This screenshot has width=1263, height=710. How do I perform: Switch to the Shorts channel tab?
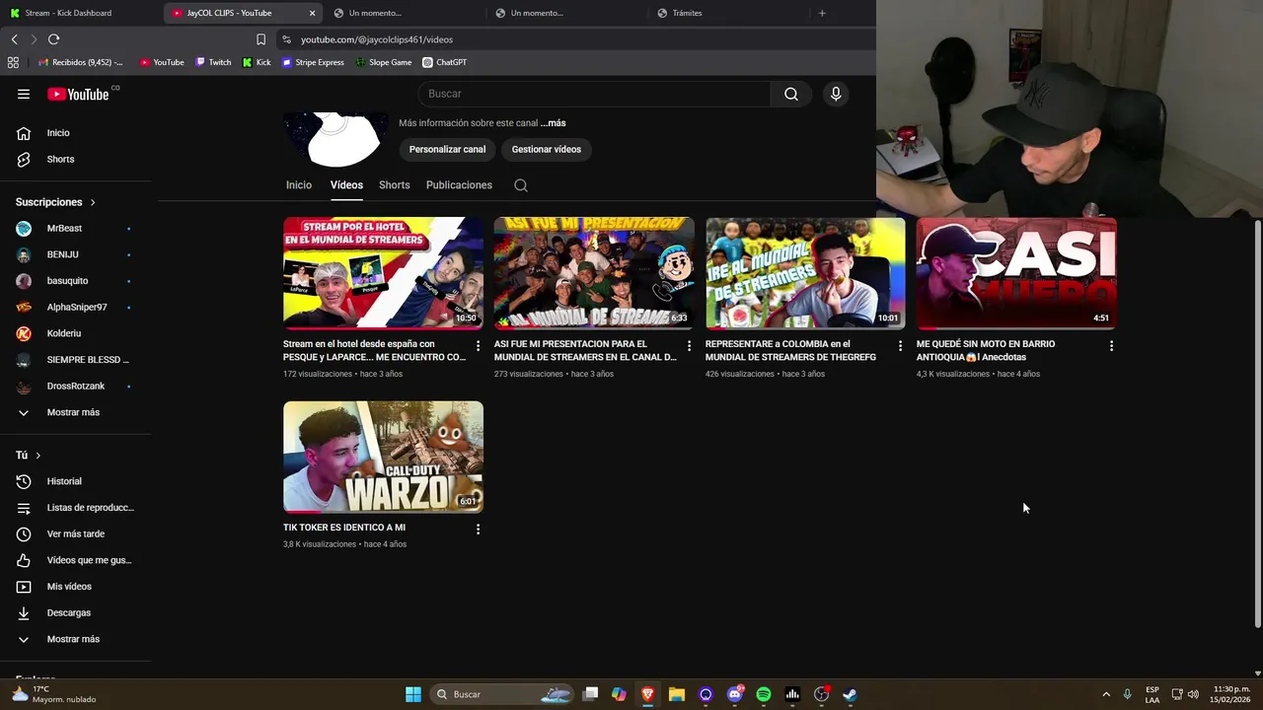(x=395, y=185)
